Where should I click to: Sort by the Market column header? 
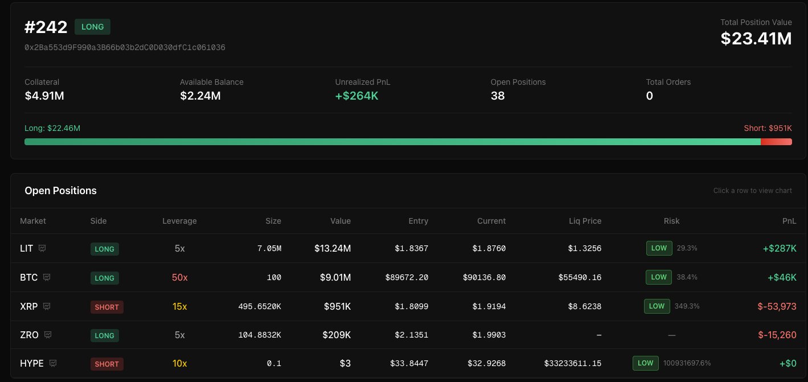(33, 221)
